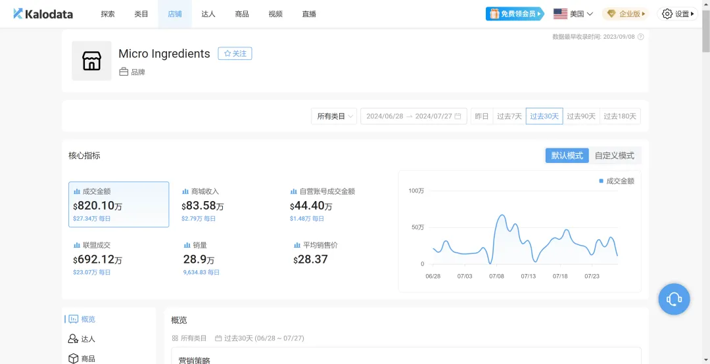Click the 所有类目 grid icon under 概览

pyautogui.click(x=176, y=338)
